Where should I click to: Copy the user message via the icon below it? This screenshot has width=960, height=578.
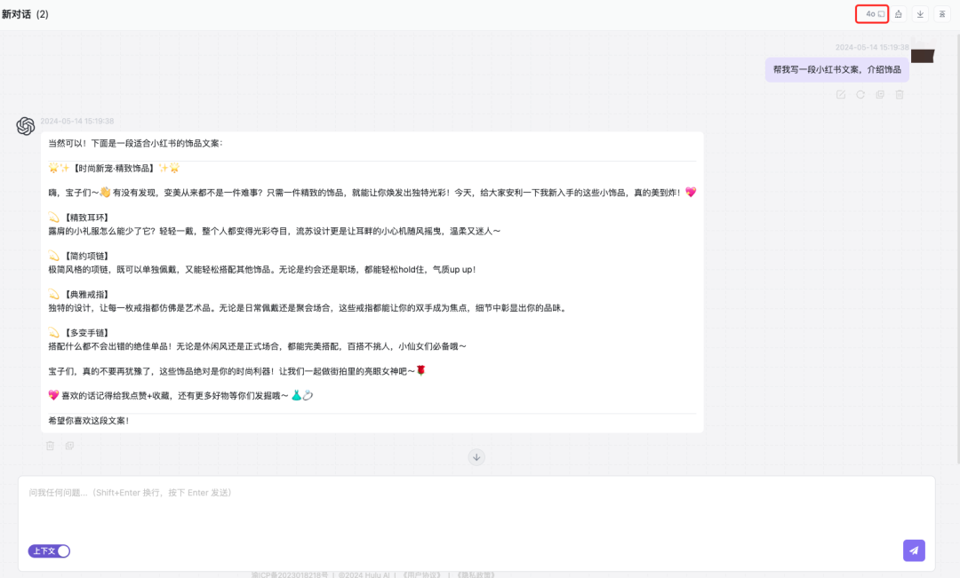click(x=880, y=95)
